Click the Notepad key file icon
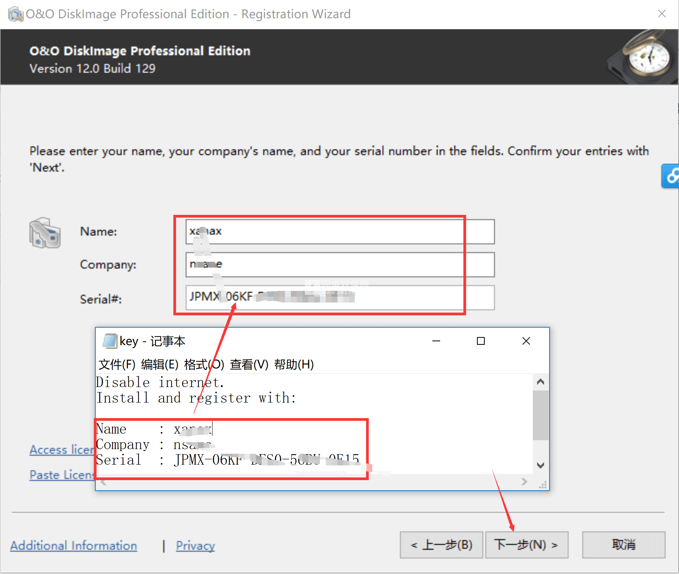 point(110,341)
